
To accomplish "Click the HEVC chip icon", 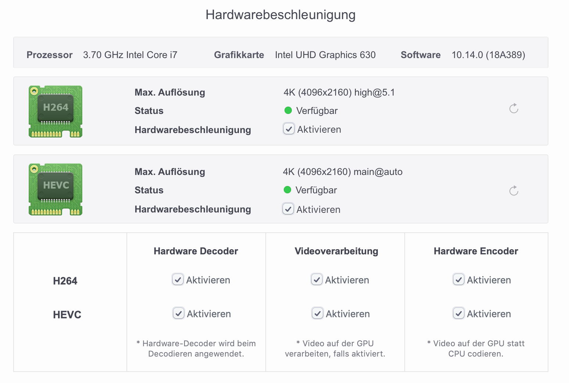I will (x=56, y=189).
